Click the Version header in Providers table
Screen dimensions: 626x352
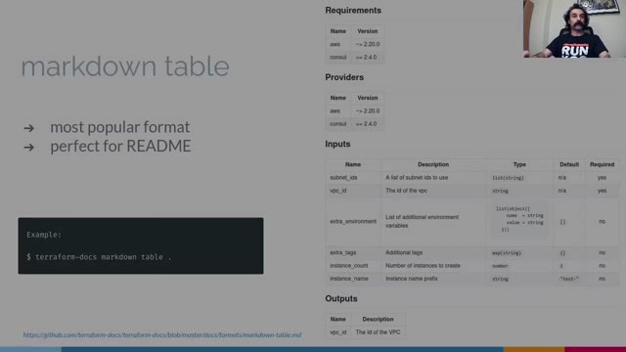coord(368,98)
